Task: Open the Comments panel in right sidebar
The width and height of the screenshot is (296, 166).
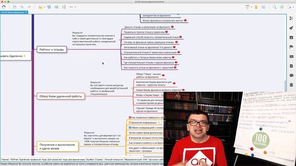Action: point(291,75)
